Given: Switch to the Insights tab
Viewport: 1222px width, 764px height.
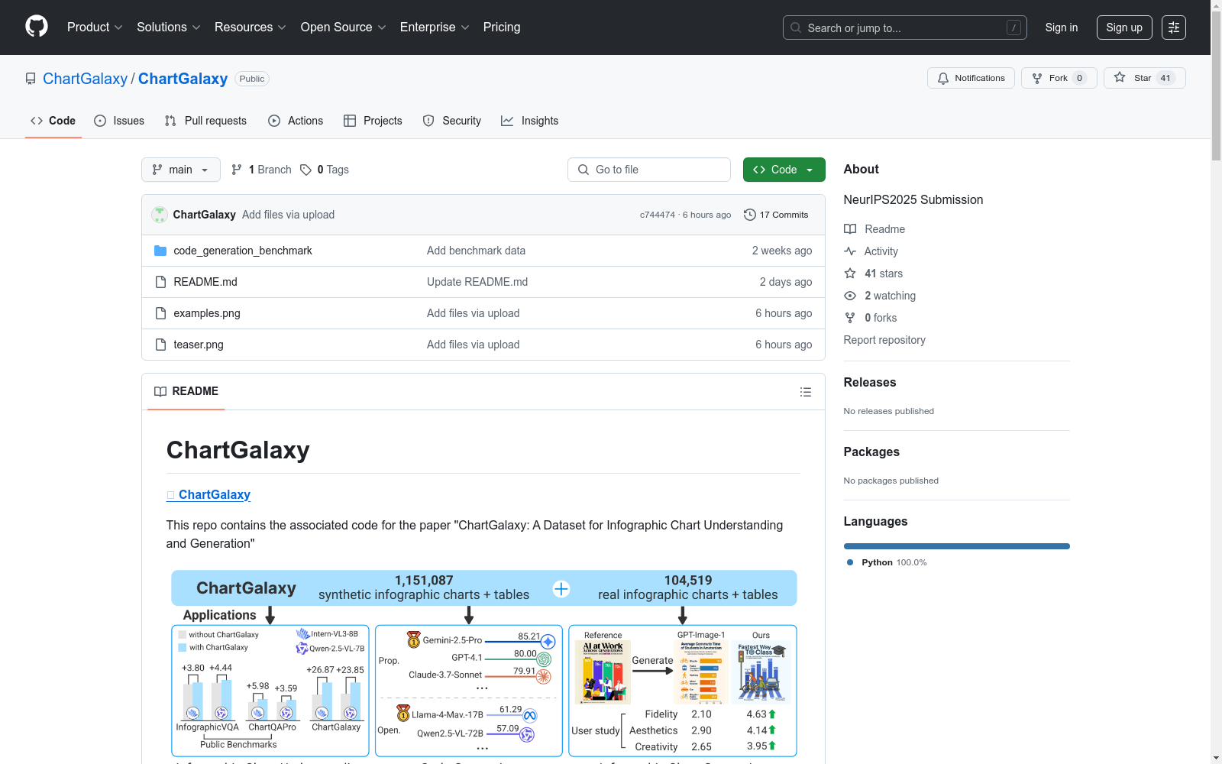Looking at the screenshot, I should pyautogui.click(x=530, y=121).
